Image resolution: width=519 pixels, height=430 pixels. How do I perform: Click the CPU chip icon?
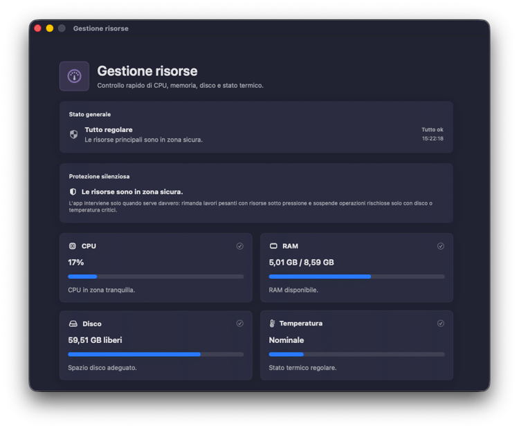click(73, 246)
